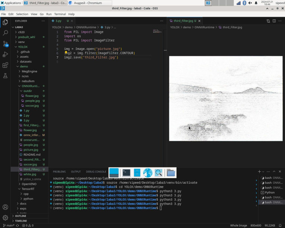
Task: Launch the web browser from the dock
Action: (148, 172)
